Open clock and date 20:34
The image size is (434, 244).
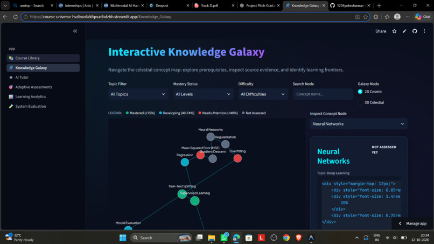[x=421, y=238]
